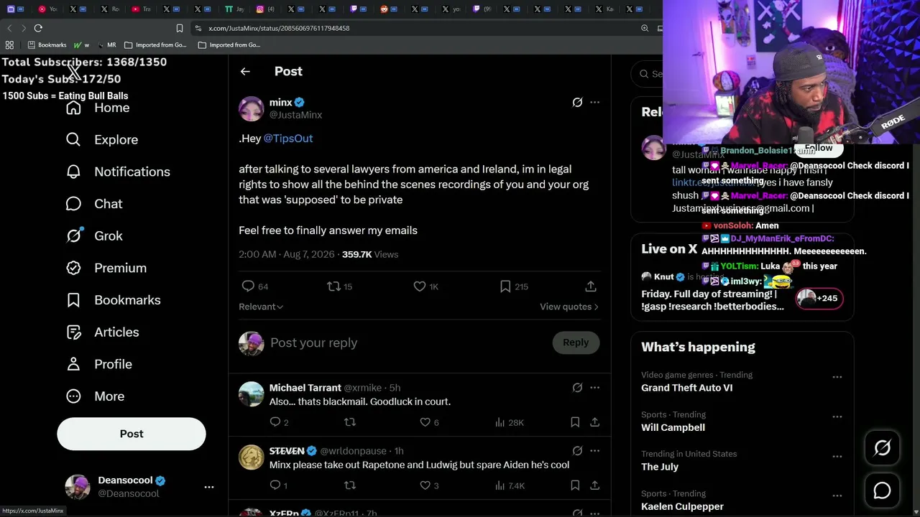Like minx's post
920x517 pixels.
pos(420,286)
